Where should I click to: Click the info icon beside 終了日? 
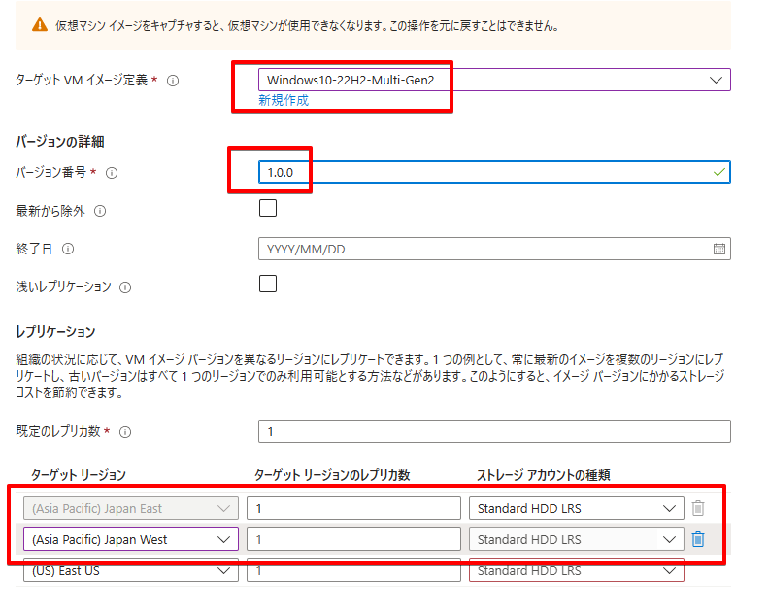(x=68, y=249)
